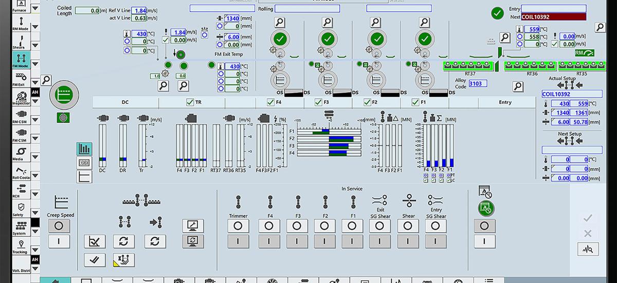The image size is (617, 283).
Task: Toggle the checkbox beside left 0.00 m/s
Action: coord(165,40)
